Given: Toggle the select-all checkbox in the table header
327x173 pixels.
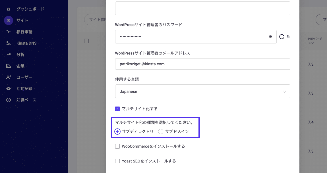Looking at the screenshot, I should tap(86, 41).
